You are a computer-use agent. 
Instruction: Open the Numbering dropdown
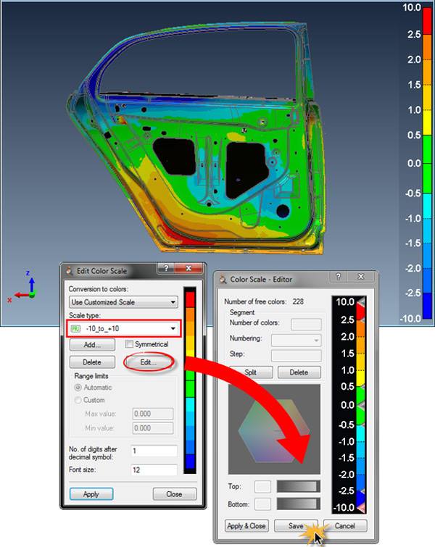296,340
